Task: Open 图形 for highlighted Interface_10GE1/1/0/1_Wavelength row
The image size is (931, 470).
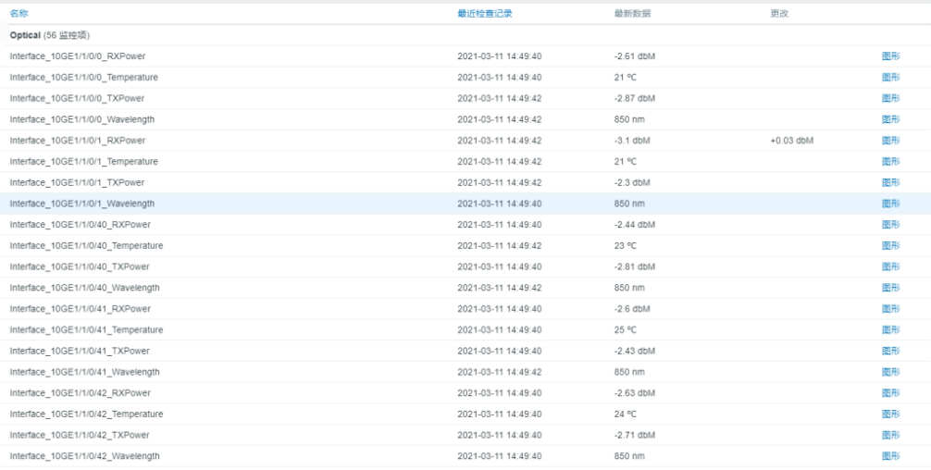Action: [x=890, y=204]
